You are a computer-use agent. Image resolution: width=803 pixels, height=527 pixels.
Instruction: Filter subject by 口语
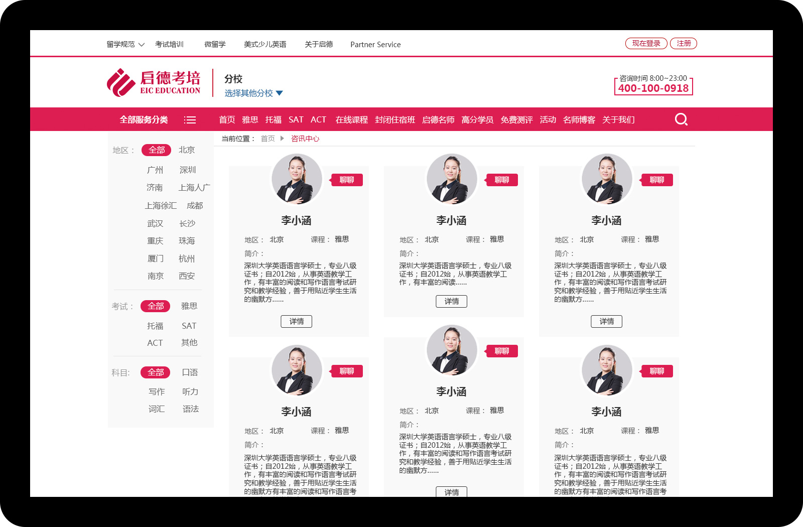pyautogui.click(x=190, y=372)
